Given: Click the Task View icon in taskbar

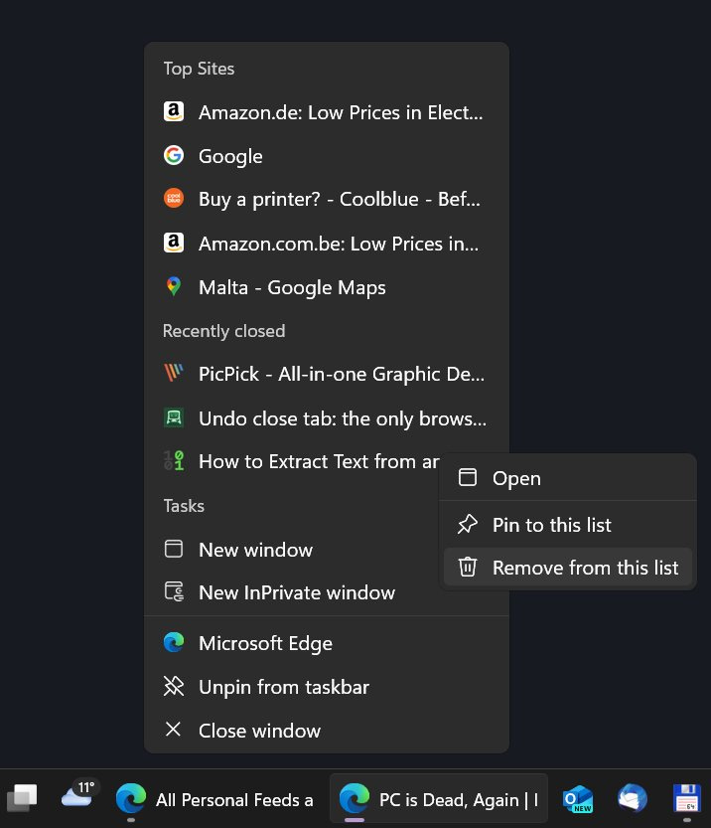Looking at the screenshot, I should click(22, 798).
